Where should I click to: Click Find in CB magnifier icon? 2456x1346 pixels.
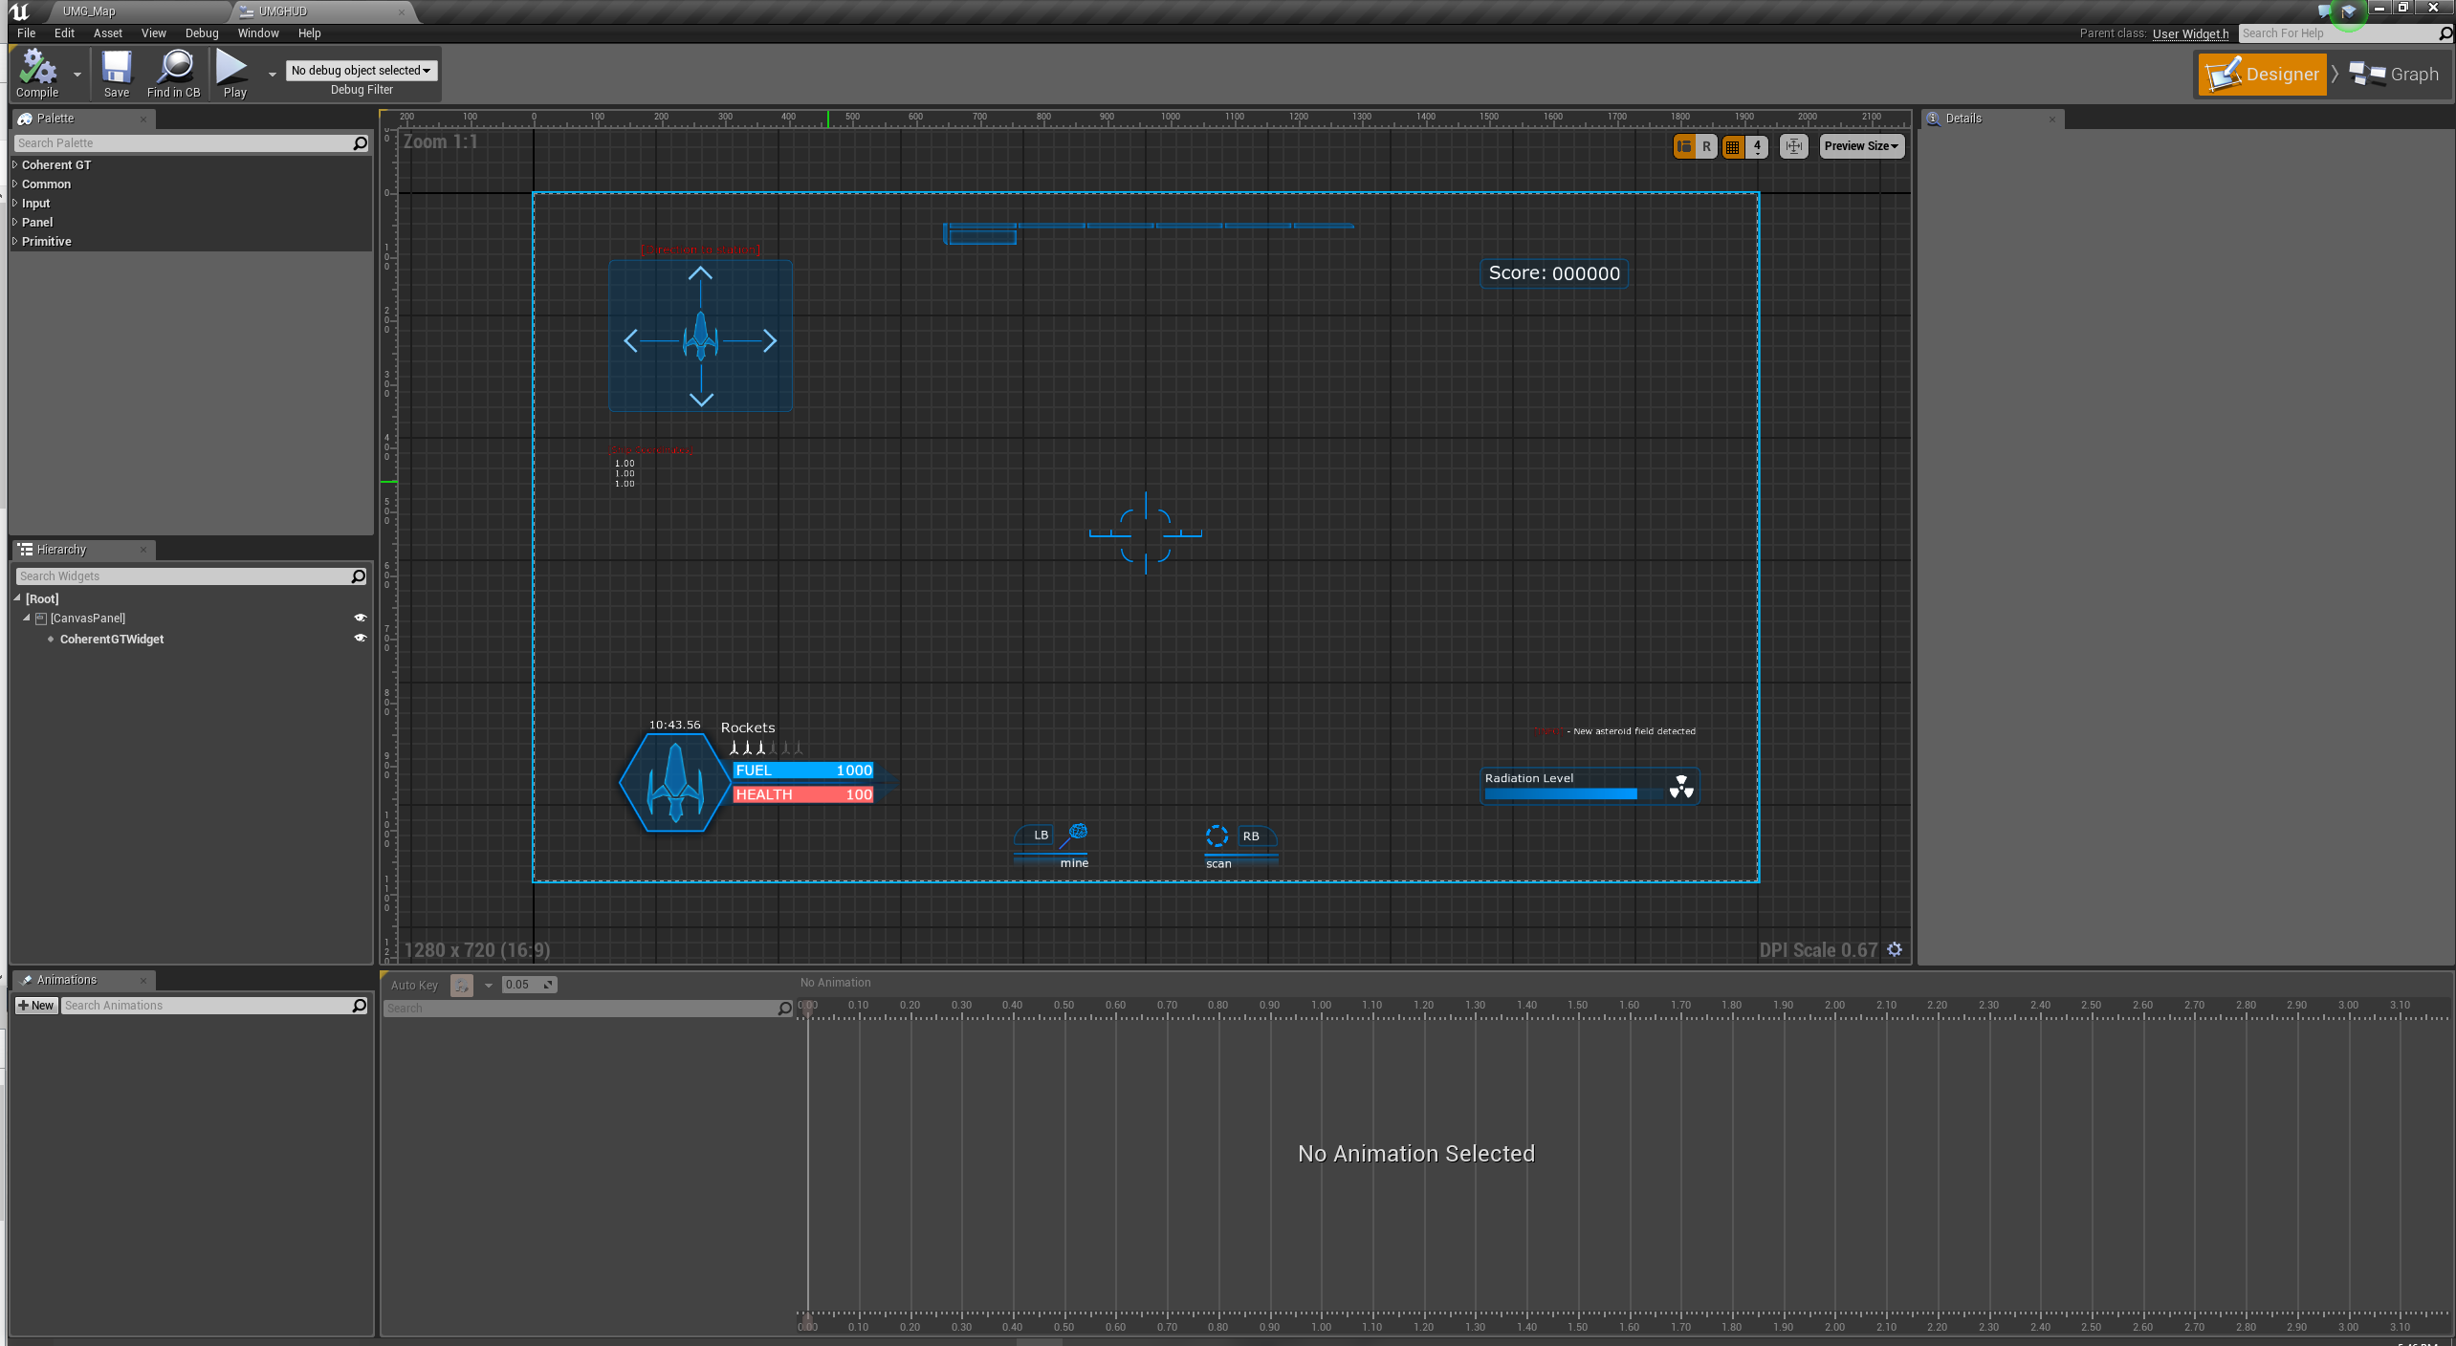174,69
